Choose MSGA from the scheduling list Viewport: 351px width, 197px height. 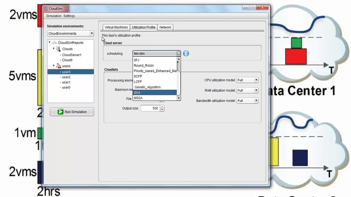155,98
